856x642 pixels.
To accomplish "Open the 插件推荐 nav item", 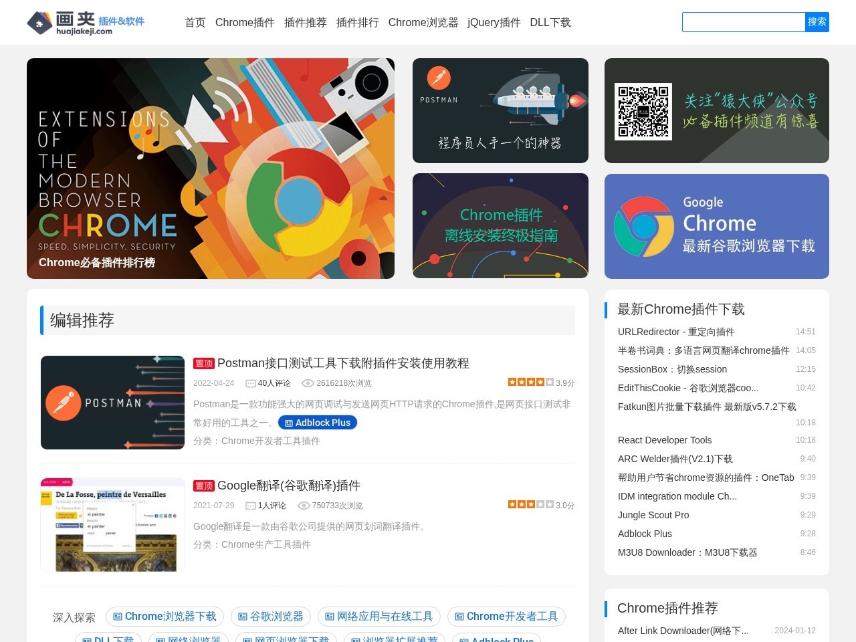I will tap(306, 23).
